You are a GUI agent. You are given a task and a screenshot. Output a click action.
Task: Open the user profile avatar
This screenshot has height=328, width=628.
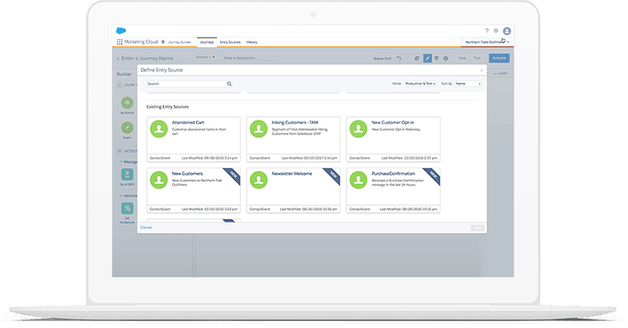[x=506, y=31]
